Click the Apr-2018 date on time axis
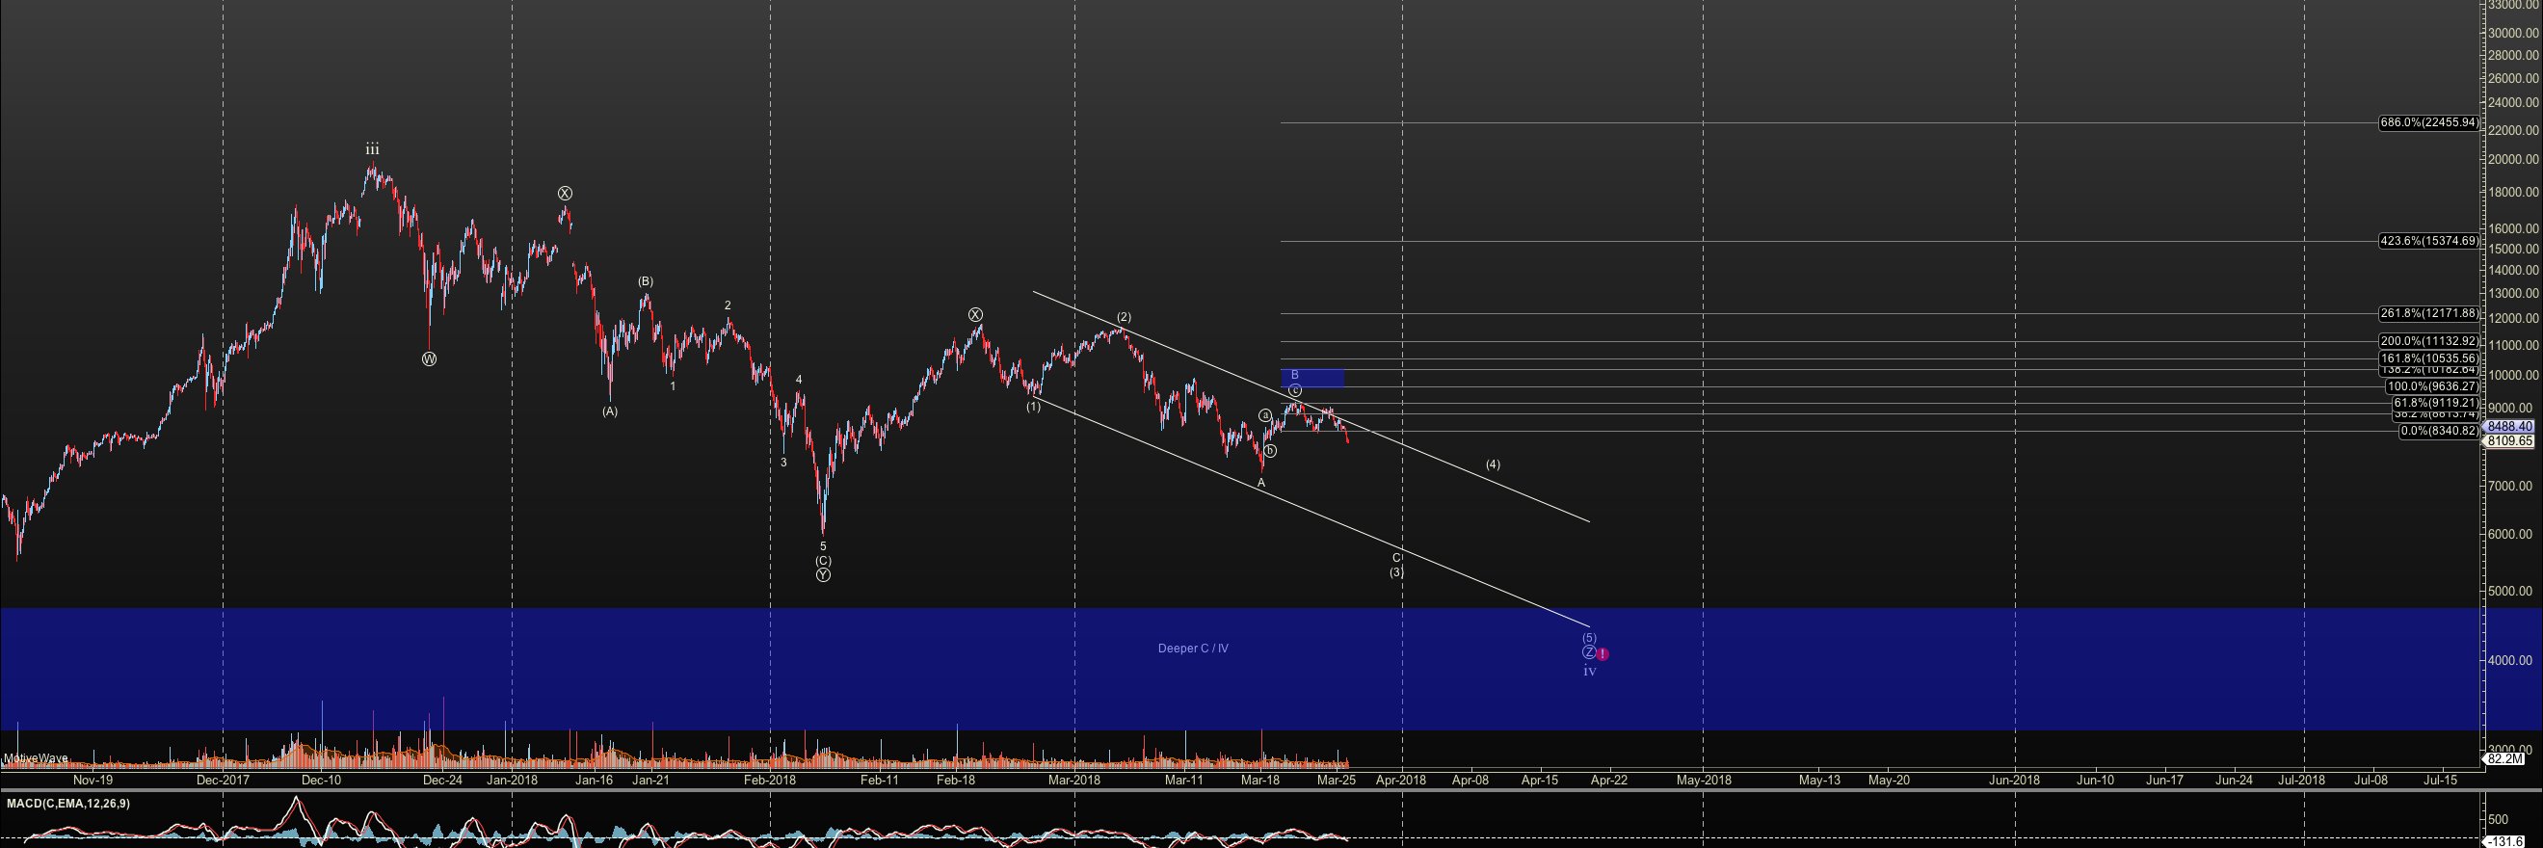This screenshot has height=848, width=2543. pos(1401,780)
